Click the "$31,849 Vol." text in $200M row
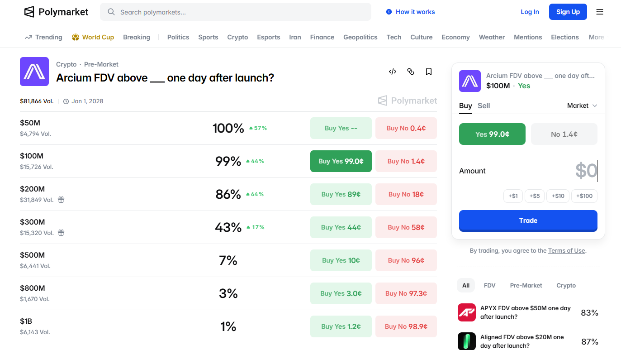The width and height of the screenshot is (621, 350). coord(37,200)
